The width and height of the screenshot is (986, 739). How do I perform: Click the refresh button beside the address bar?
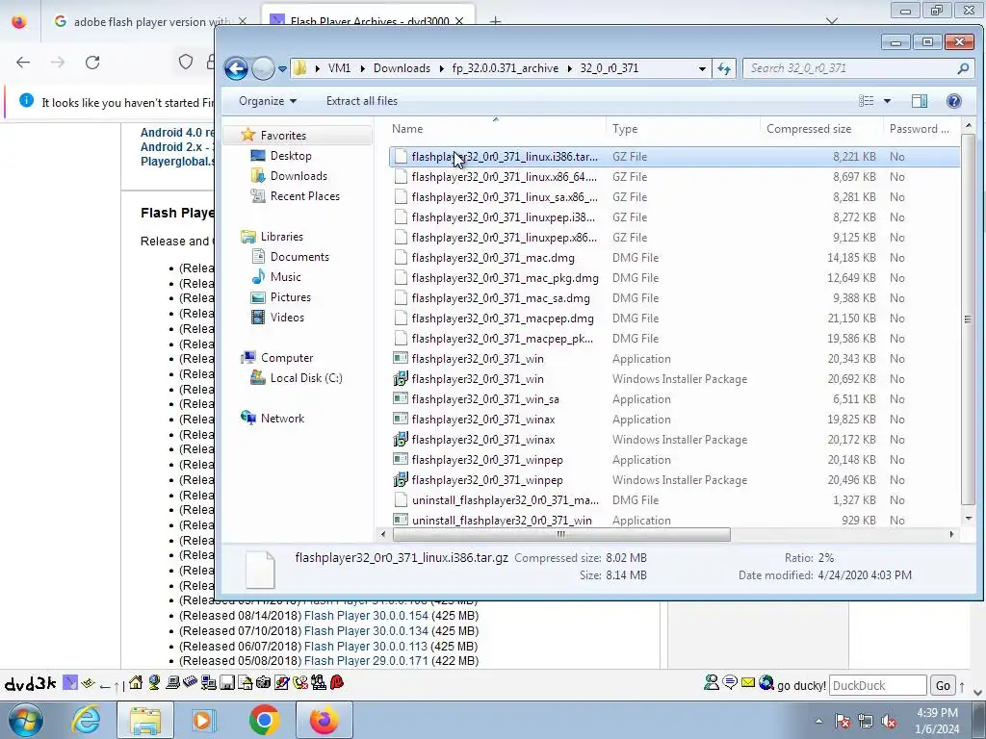coord(724,68)
